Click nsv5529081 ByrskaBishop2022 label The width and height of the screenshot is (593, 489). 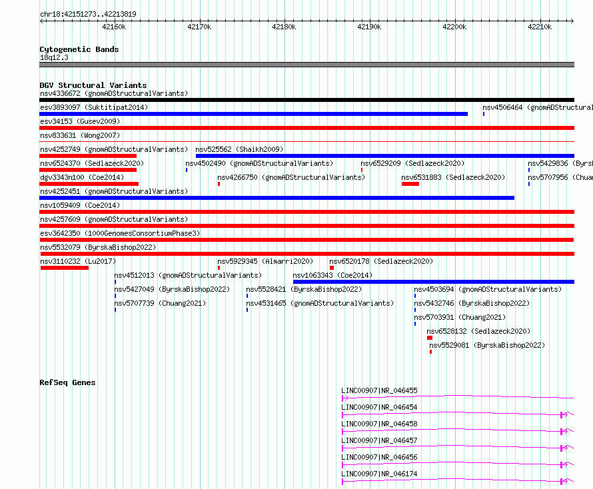[487, 345]
